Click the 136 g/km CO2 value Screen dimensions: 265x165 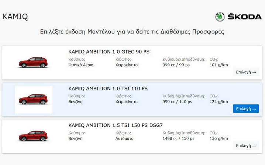tap(218, 139)
